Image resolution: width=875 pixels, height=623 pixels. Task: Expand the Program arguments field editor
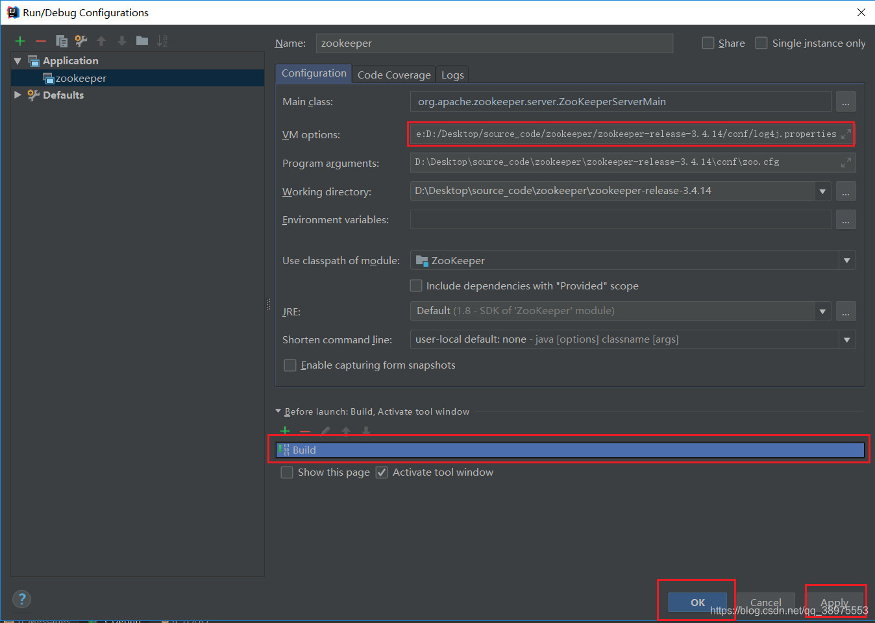(x=845, y=162)
